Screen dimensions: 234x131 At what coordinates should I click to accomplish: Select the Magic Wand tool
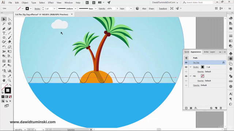click(x=4, y=24)
